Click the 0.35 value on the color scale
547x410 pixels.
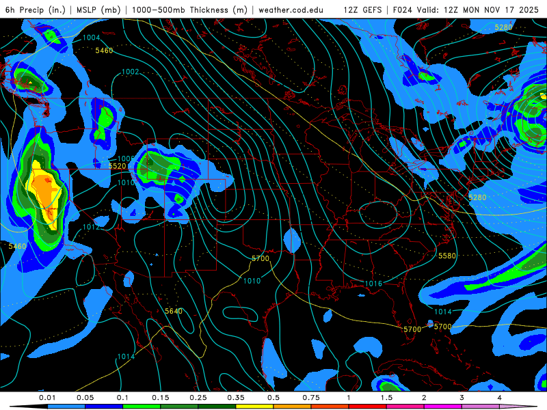236,398
